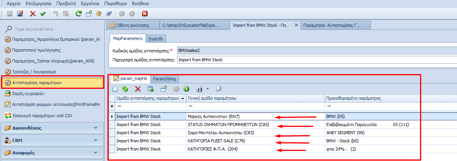Click the green down arrow in grid toolbar
The width and height of the screenshot is (457, 161).
click(186, 89)
